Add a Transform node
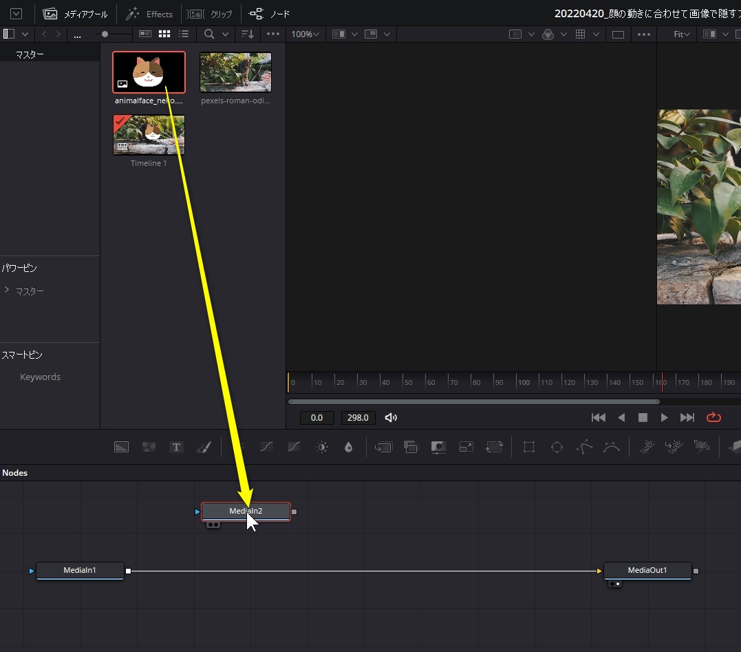741x652 pixels. pyautogui.click(x=494, y=447)
